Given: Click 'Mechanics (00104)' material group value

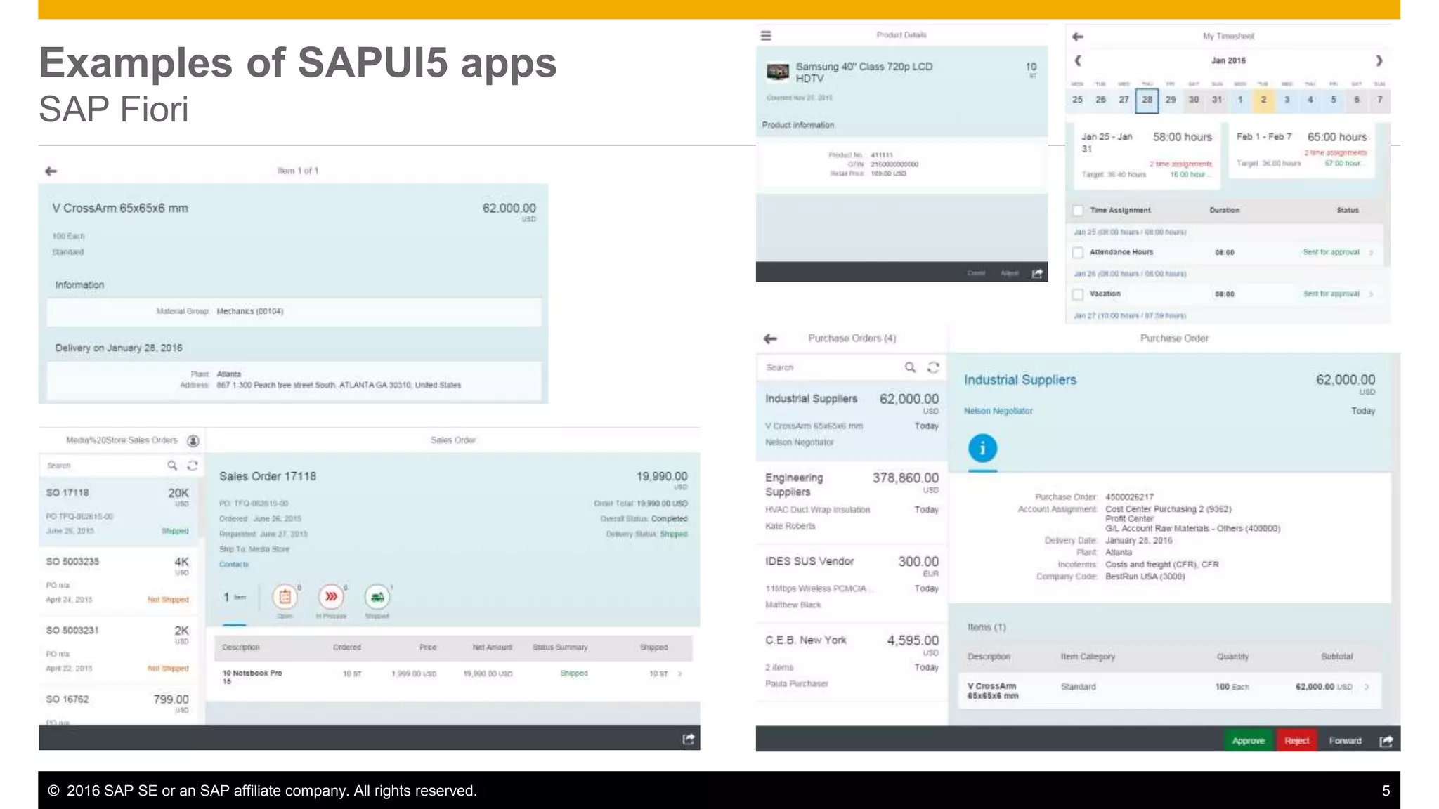Looking at the screenshot, I should pos(249,311).
